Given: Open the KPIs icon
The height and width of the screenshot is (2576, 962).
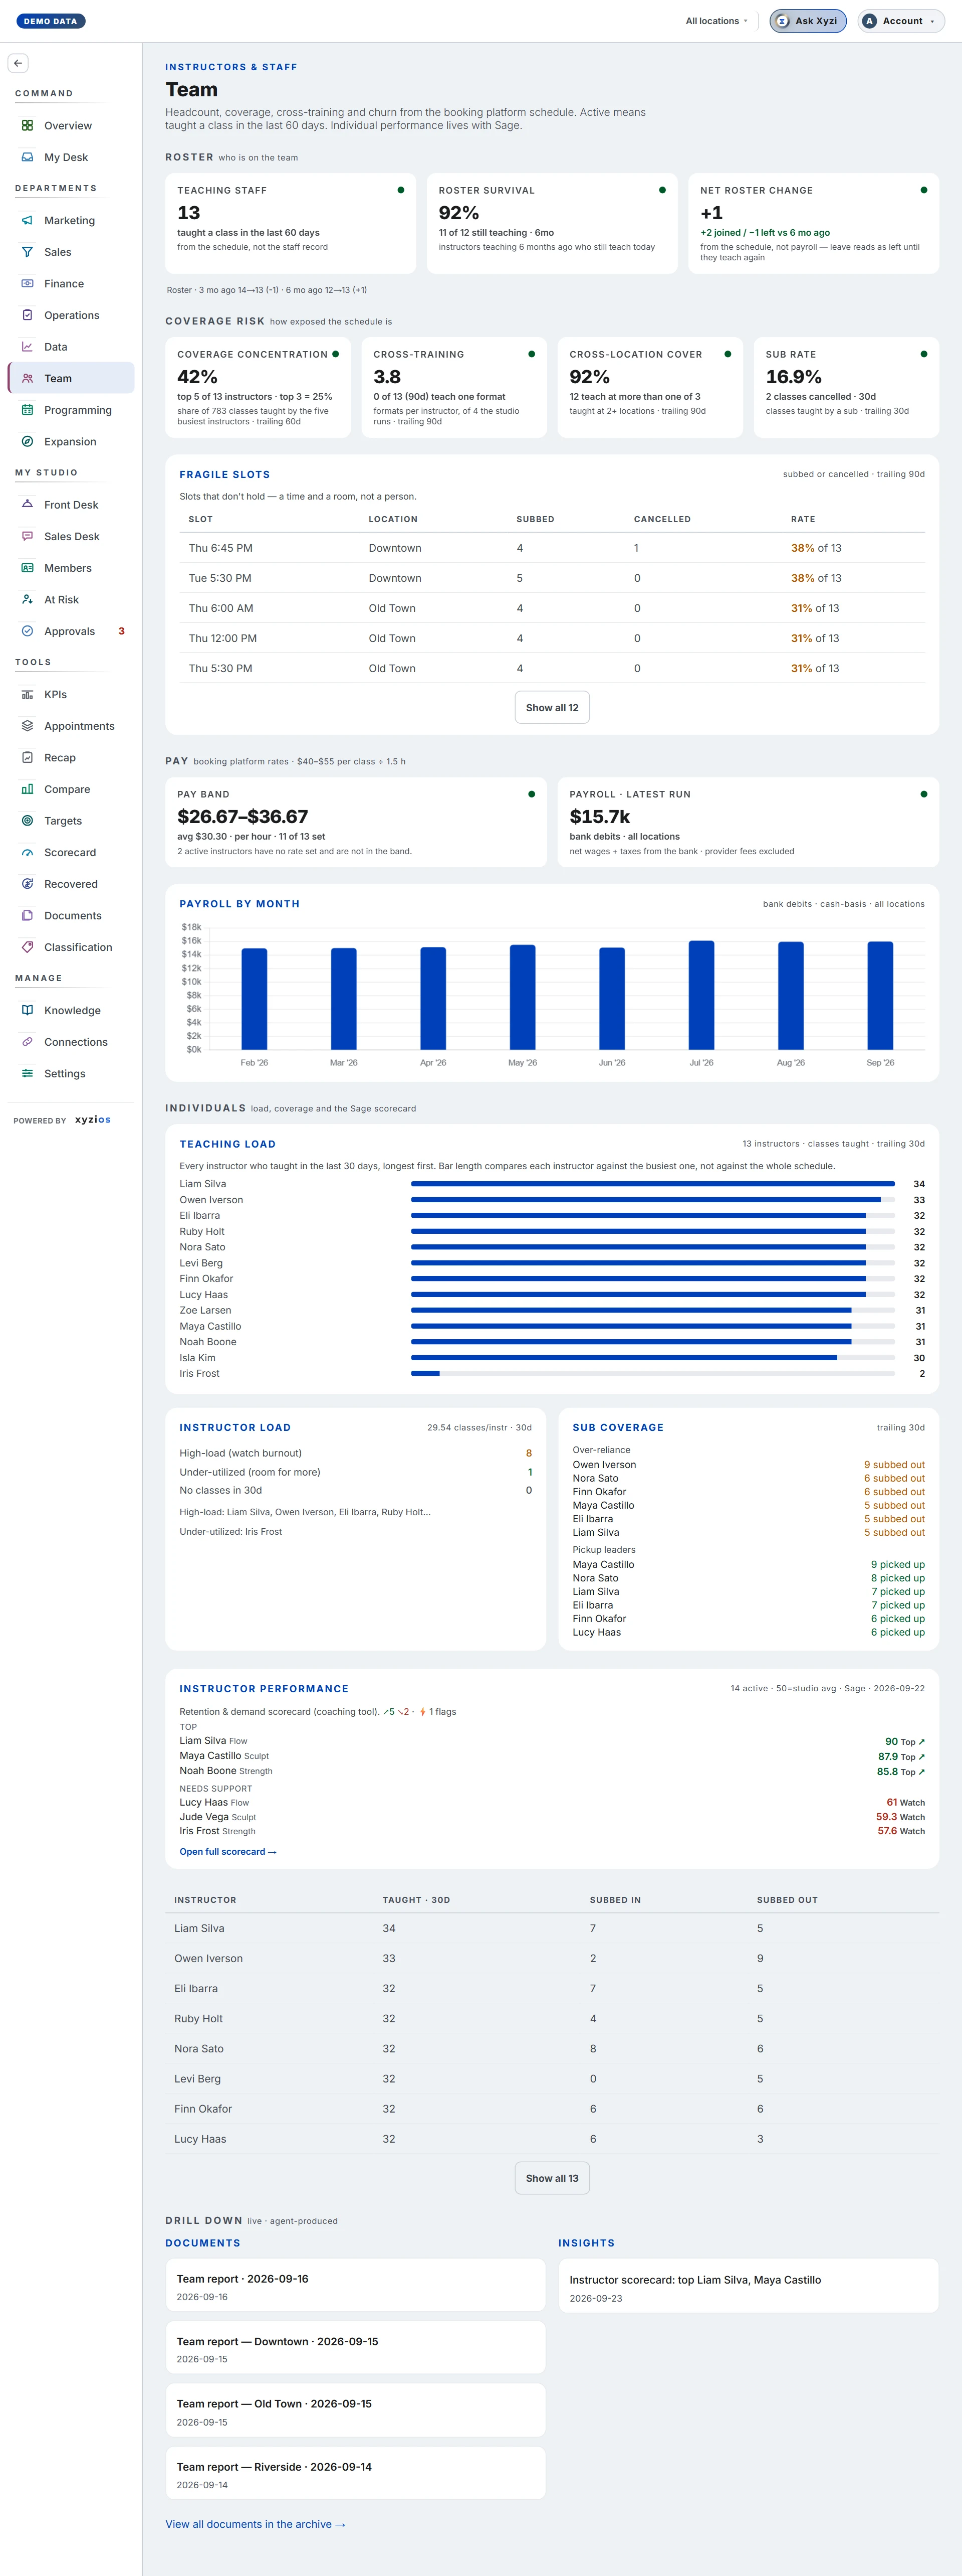Looking at the screenshot, I should 27,694.
